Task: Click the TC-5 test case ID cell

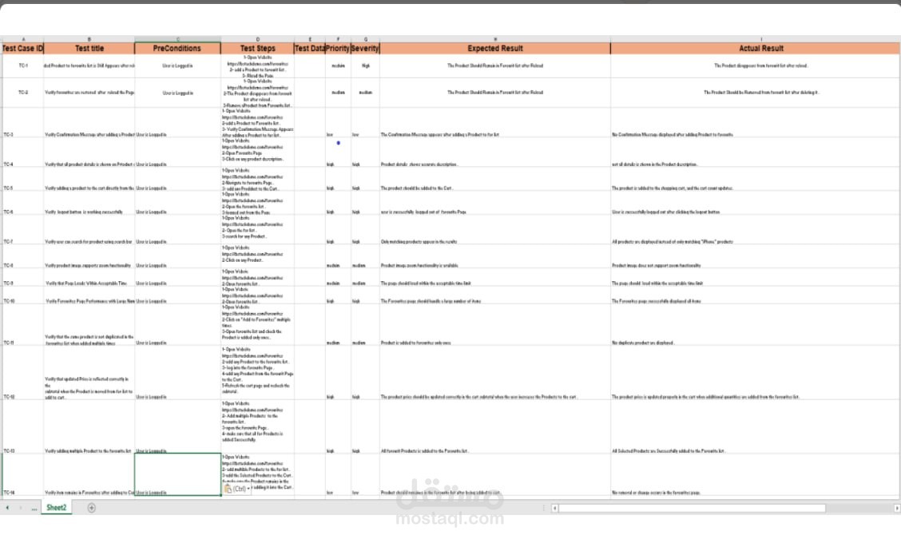Action: pos(23,180)
